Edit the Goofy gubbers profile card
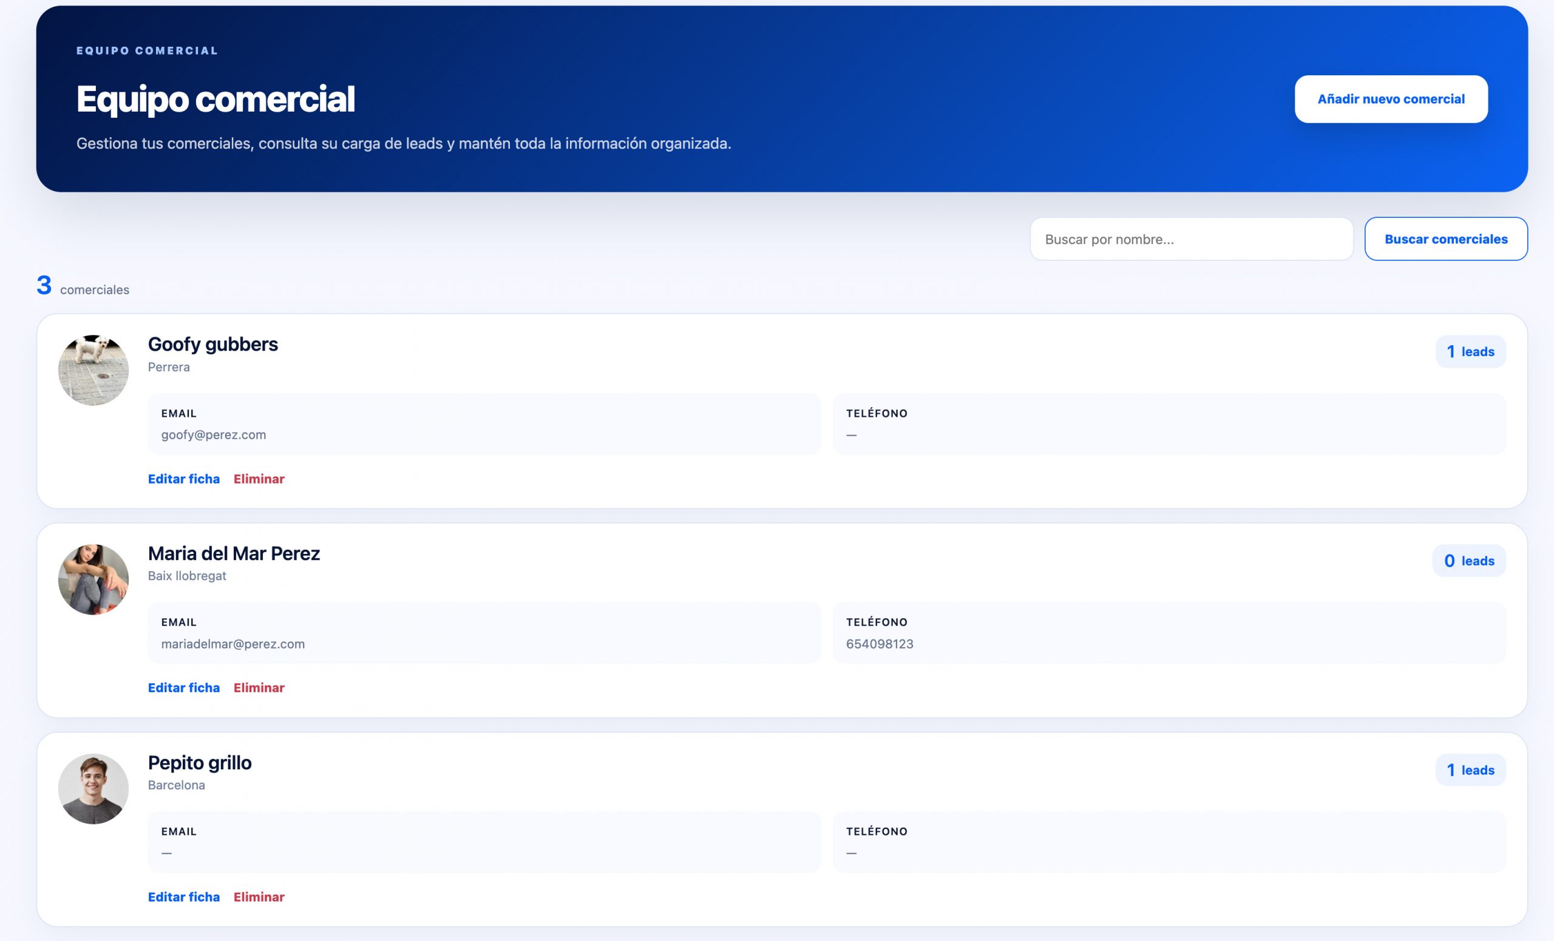This screenshot has width=1554, height=941. click(x=183, y=478)
